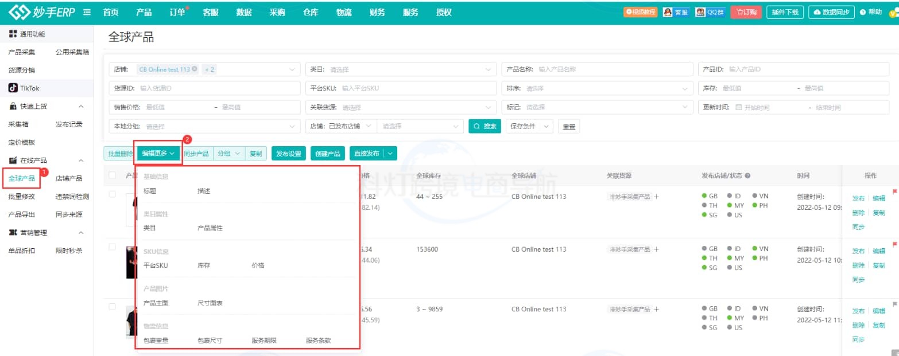The width and height of the screenshot is (899, 356).
Task: Check the second product row checkbox
Action: [112, 247]
